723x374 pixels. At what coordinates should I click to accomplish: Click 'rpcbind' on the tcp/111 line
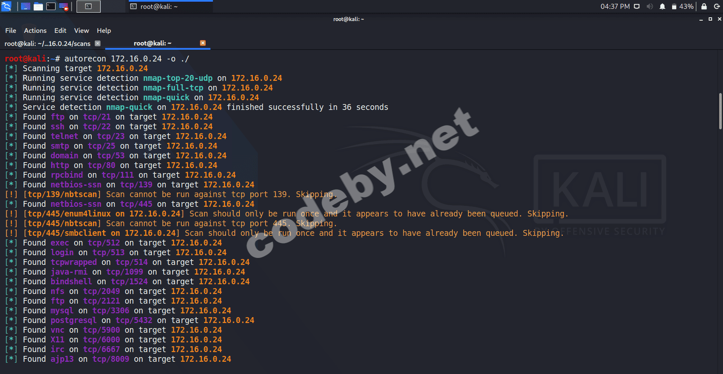point(66,175)
